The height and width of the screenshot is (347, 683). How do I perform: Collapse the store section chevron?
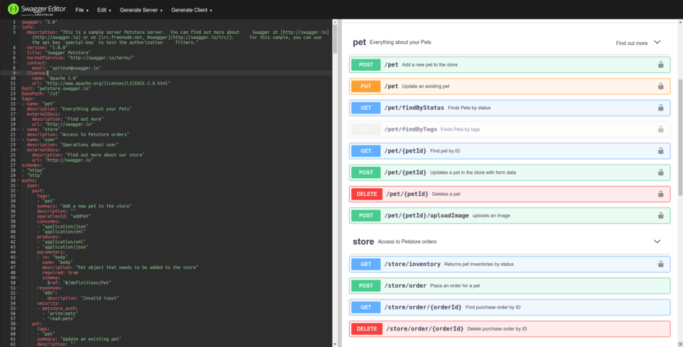click(x=657, y=241)
